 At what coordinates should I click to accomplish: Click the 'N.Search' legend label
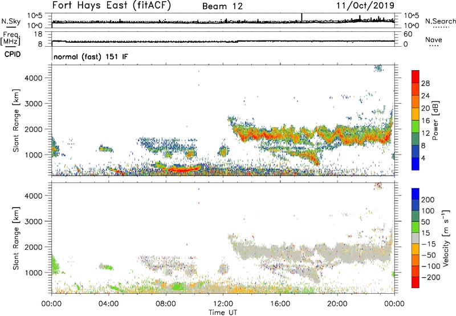[440, 21]
